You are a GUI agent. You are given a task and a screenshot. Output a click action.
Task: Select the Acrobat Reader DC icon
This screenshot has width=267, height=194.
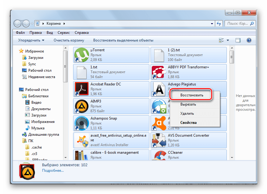[x=82, y=89]
